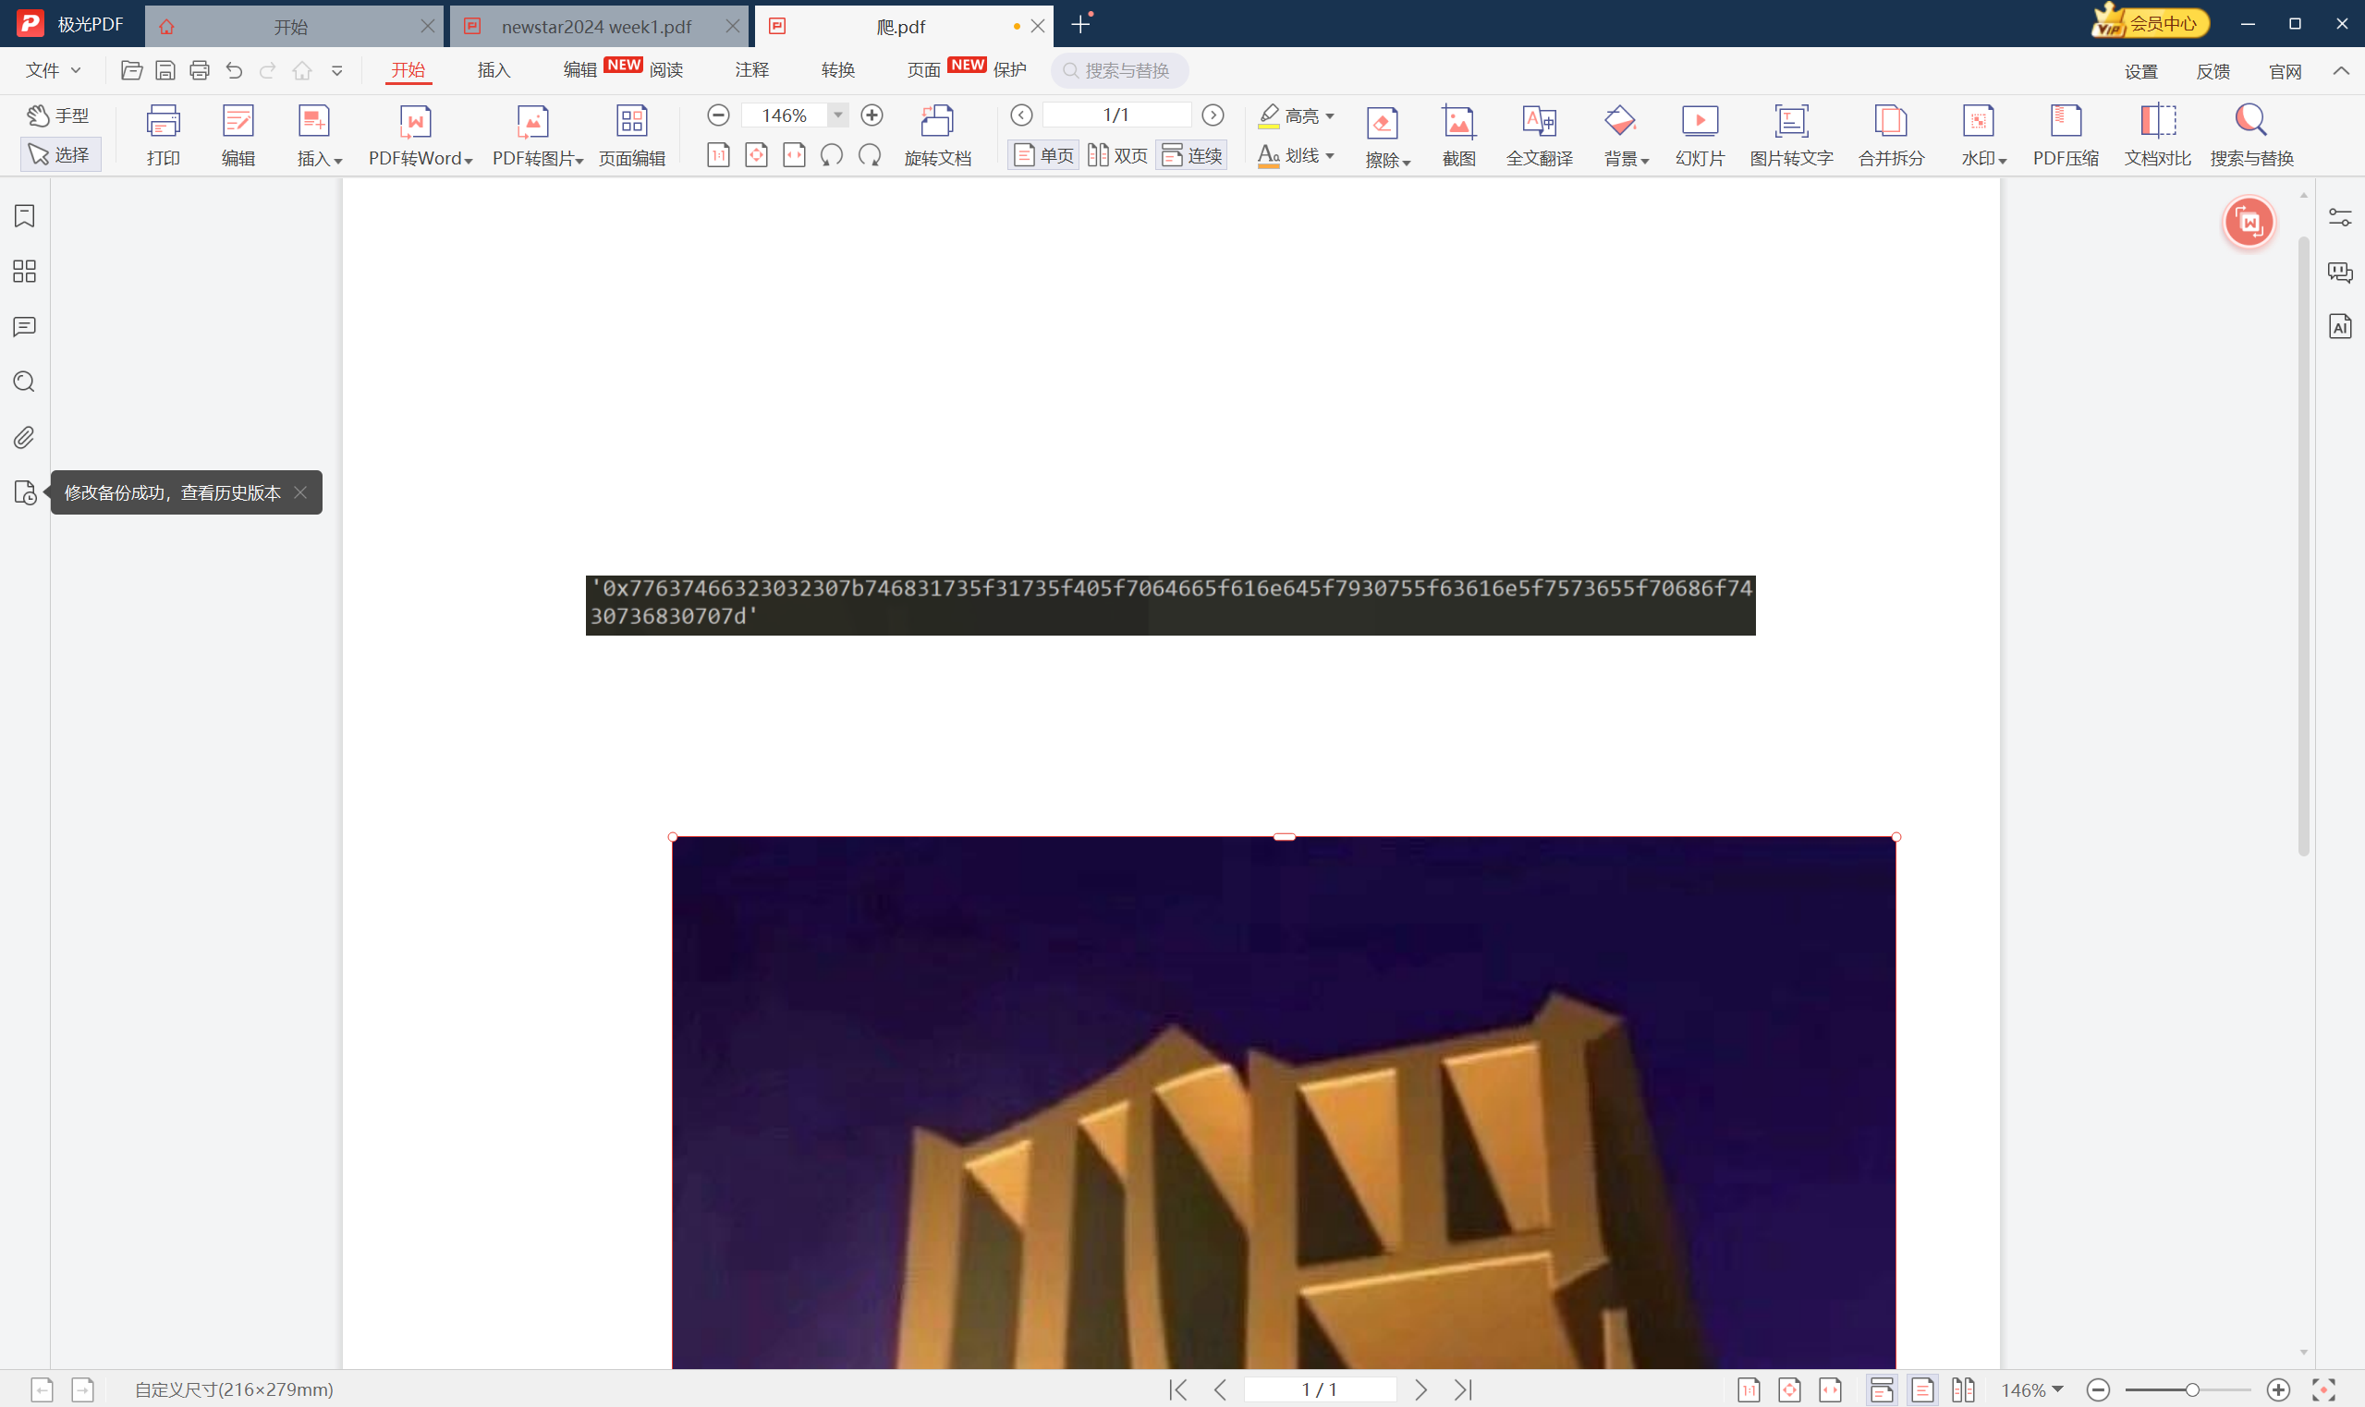Click 查看历史版本 backup notification

[x=230, y=493]
